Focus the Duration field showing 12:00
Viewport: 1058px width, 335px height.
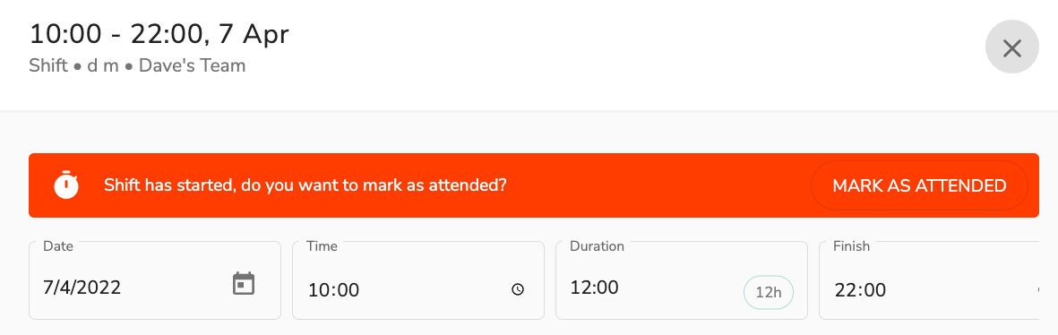(681, 280)
